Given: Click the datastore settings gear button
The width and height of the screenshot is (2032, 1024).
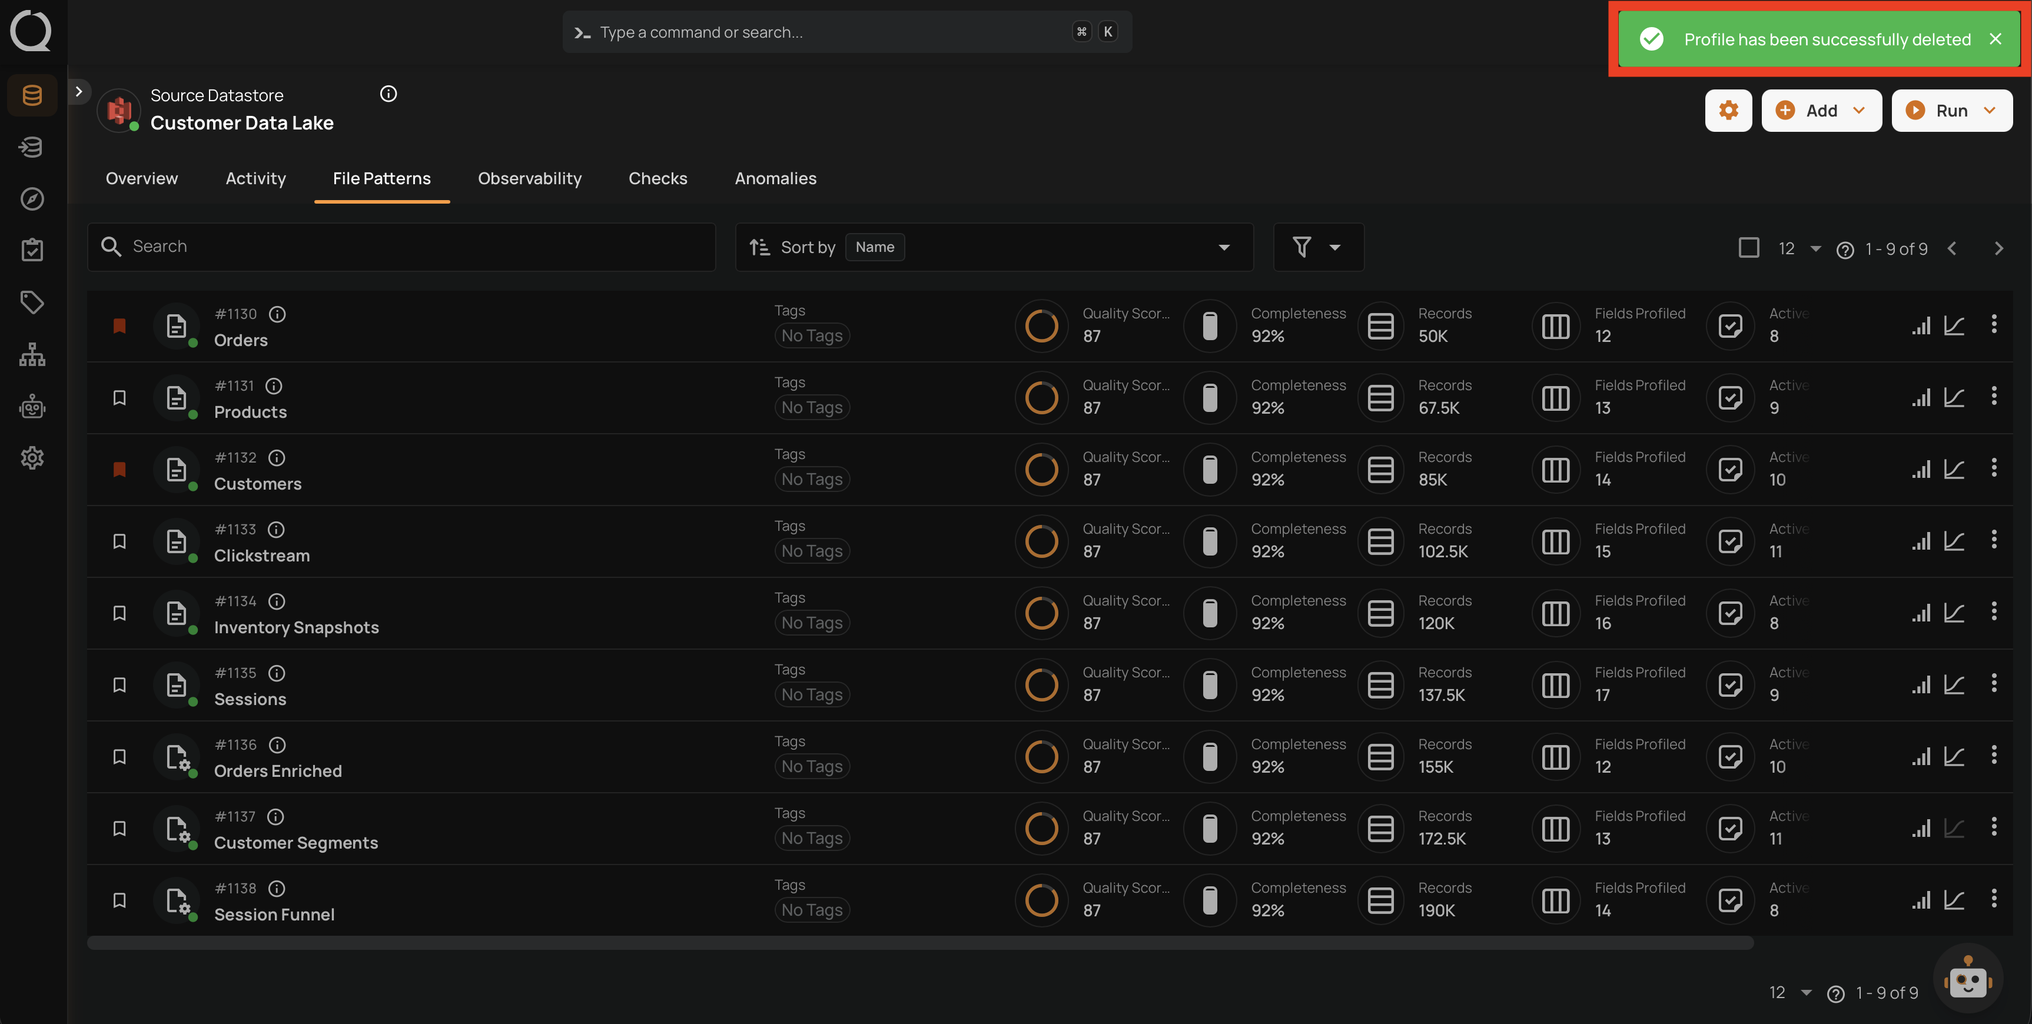Looking at the screenshot, I should tap(1728, 111).
